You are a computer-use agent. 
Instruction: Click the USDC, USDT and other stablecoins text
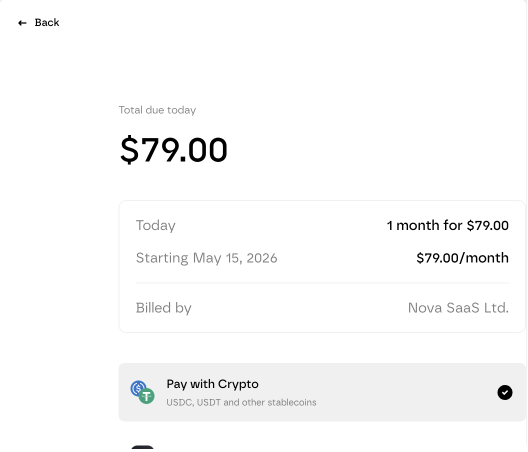[241, 402]
